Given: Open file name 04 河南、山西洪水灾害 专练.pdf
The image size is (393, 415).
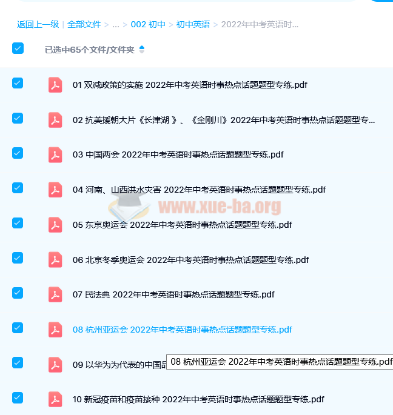Looking at the screenshot, I should 199,190.
